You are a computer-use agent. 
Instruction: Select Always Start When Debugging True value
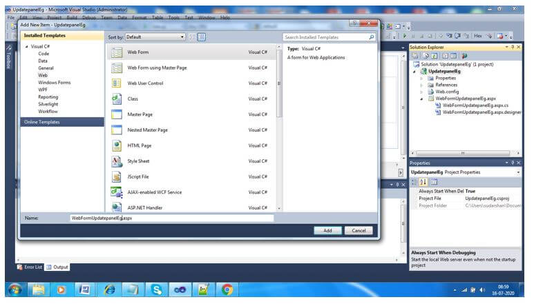point(470,191)
